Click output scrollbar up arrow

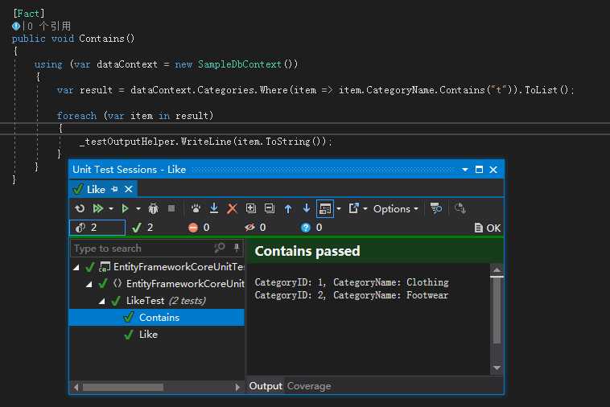click(x=497, y=269)
